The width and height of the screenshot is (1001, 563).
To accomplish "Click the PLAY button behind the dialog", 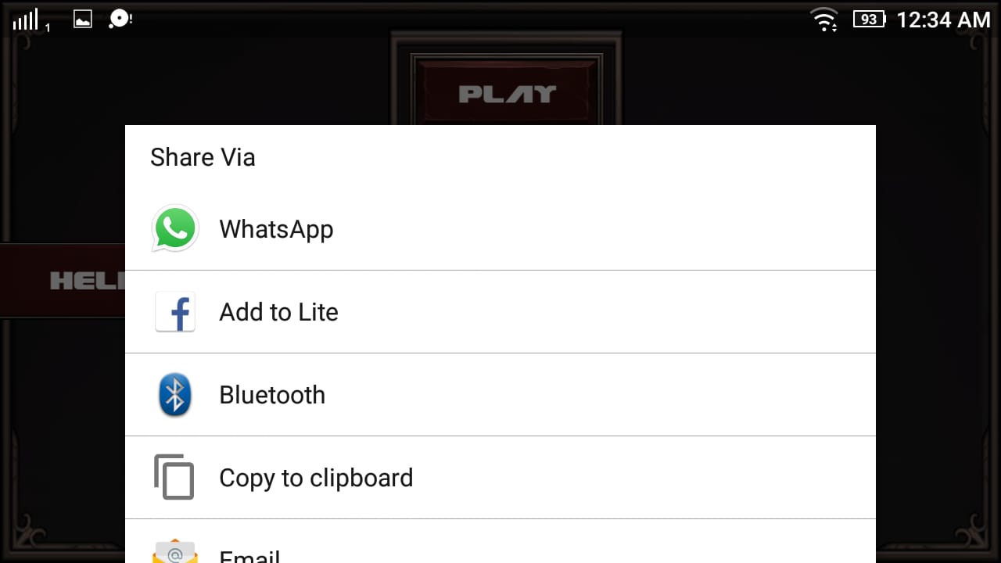I will click(507, 92).
